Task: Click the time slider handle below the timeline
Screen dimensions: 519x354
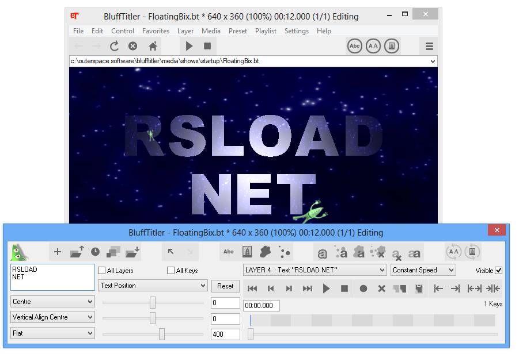Action: click(251, 334)
